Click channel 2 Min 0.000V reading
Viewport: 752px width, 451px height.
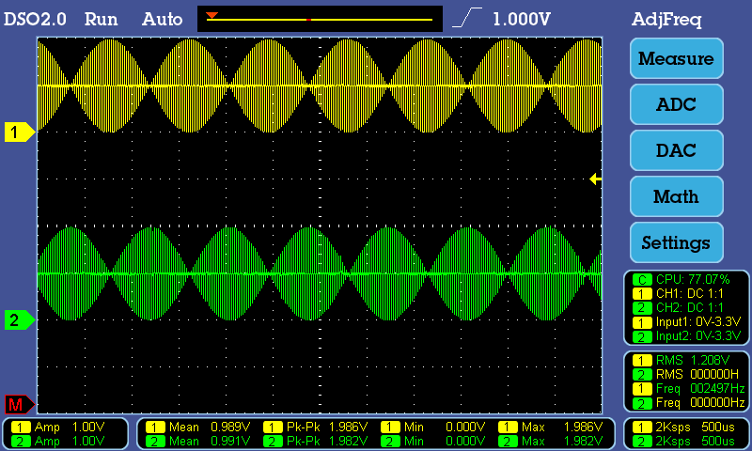tap(433, 441)
